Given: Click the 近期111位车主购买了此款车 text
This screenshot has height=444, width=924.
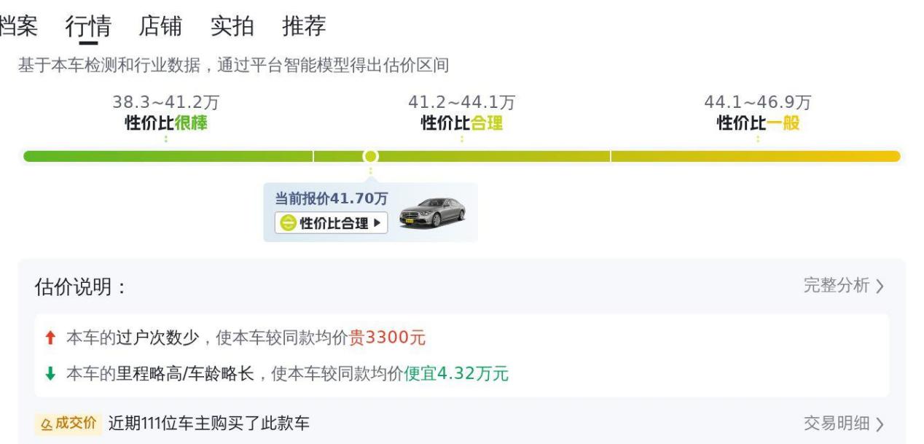Looking at the screenshot, I should coord(208,424).
